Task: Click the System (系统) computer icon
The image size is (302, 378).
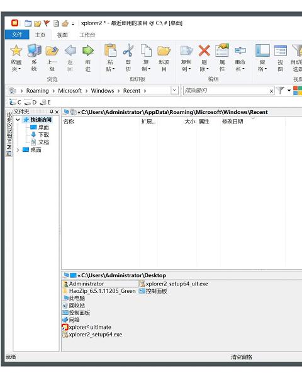Action: [x=34, y=50]
